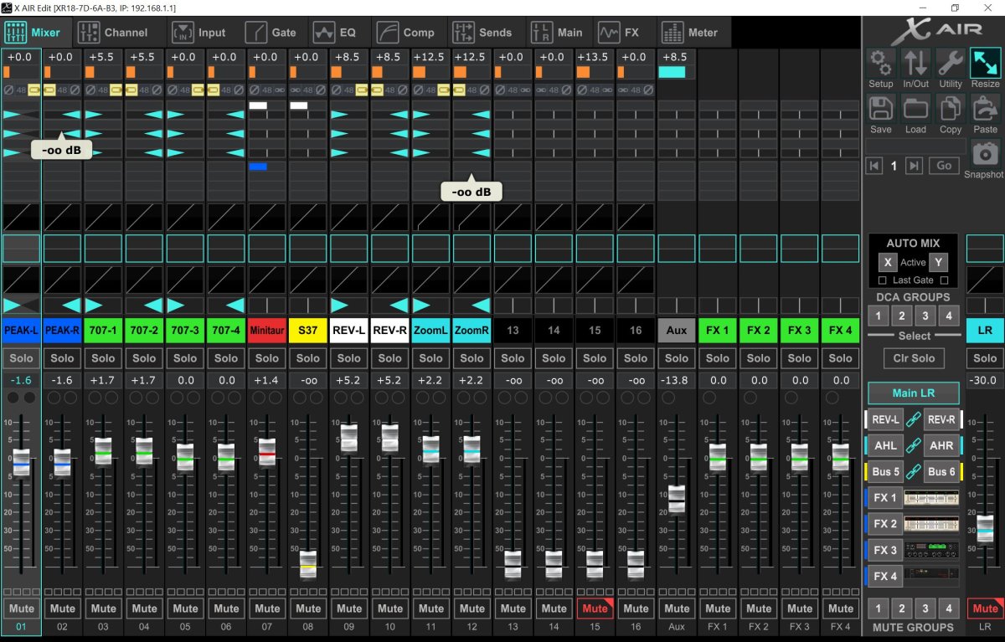Select the AHR bus button
1005x642 pixels.
click(942, 446)
